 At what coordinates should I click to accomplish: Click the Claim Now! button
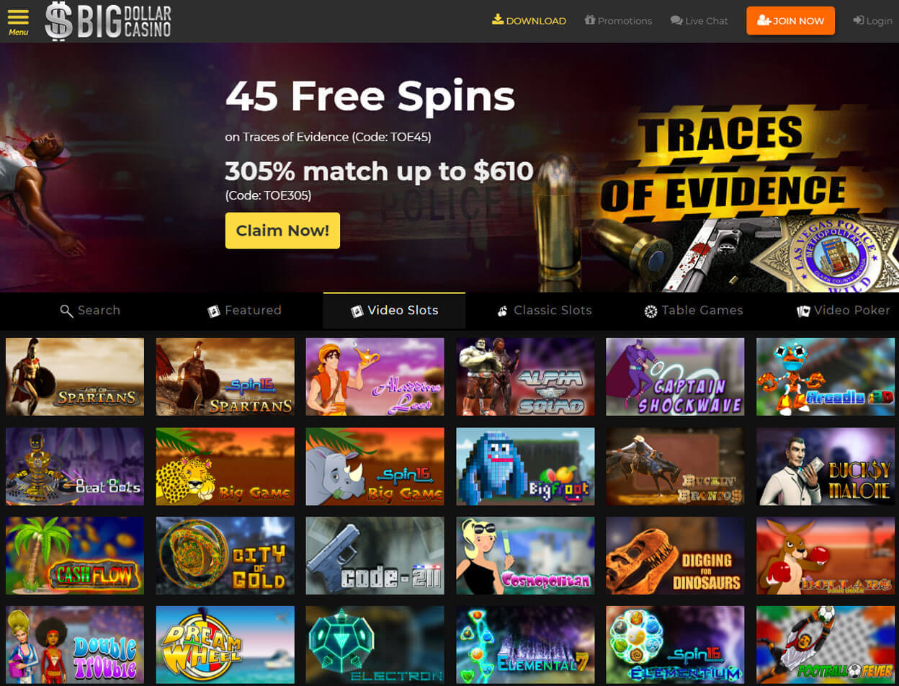pos(282,231)
